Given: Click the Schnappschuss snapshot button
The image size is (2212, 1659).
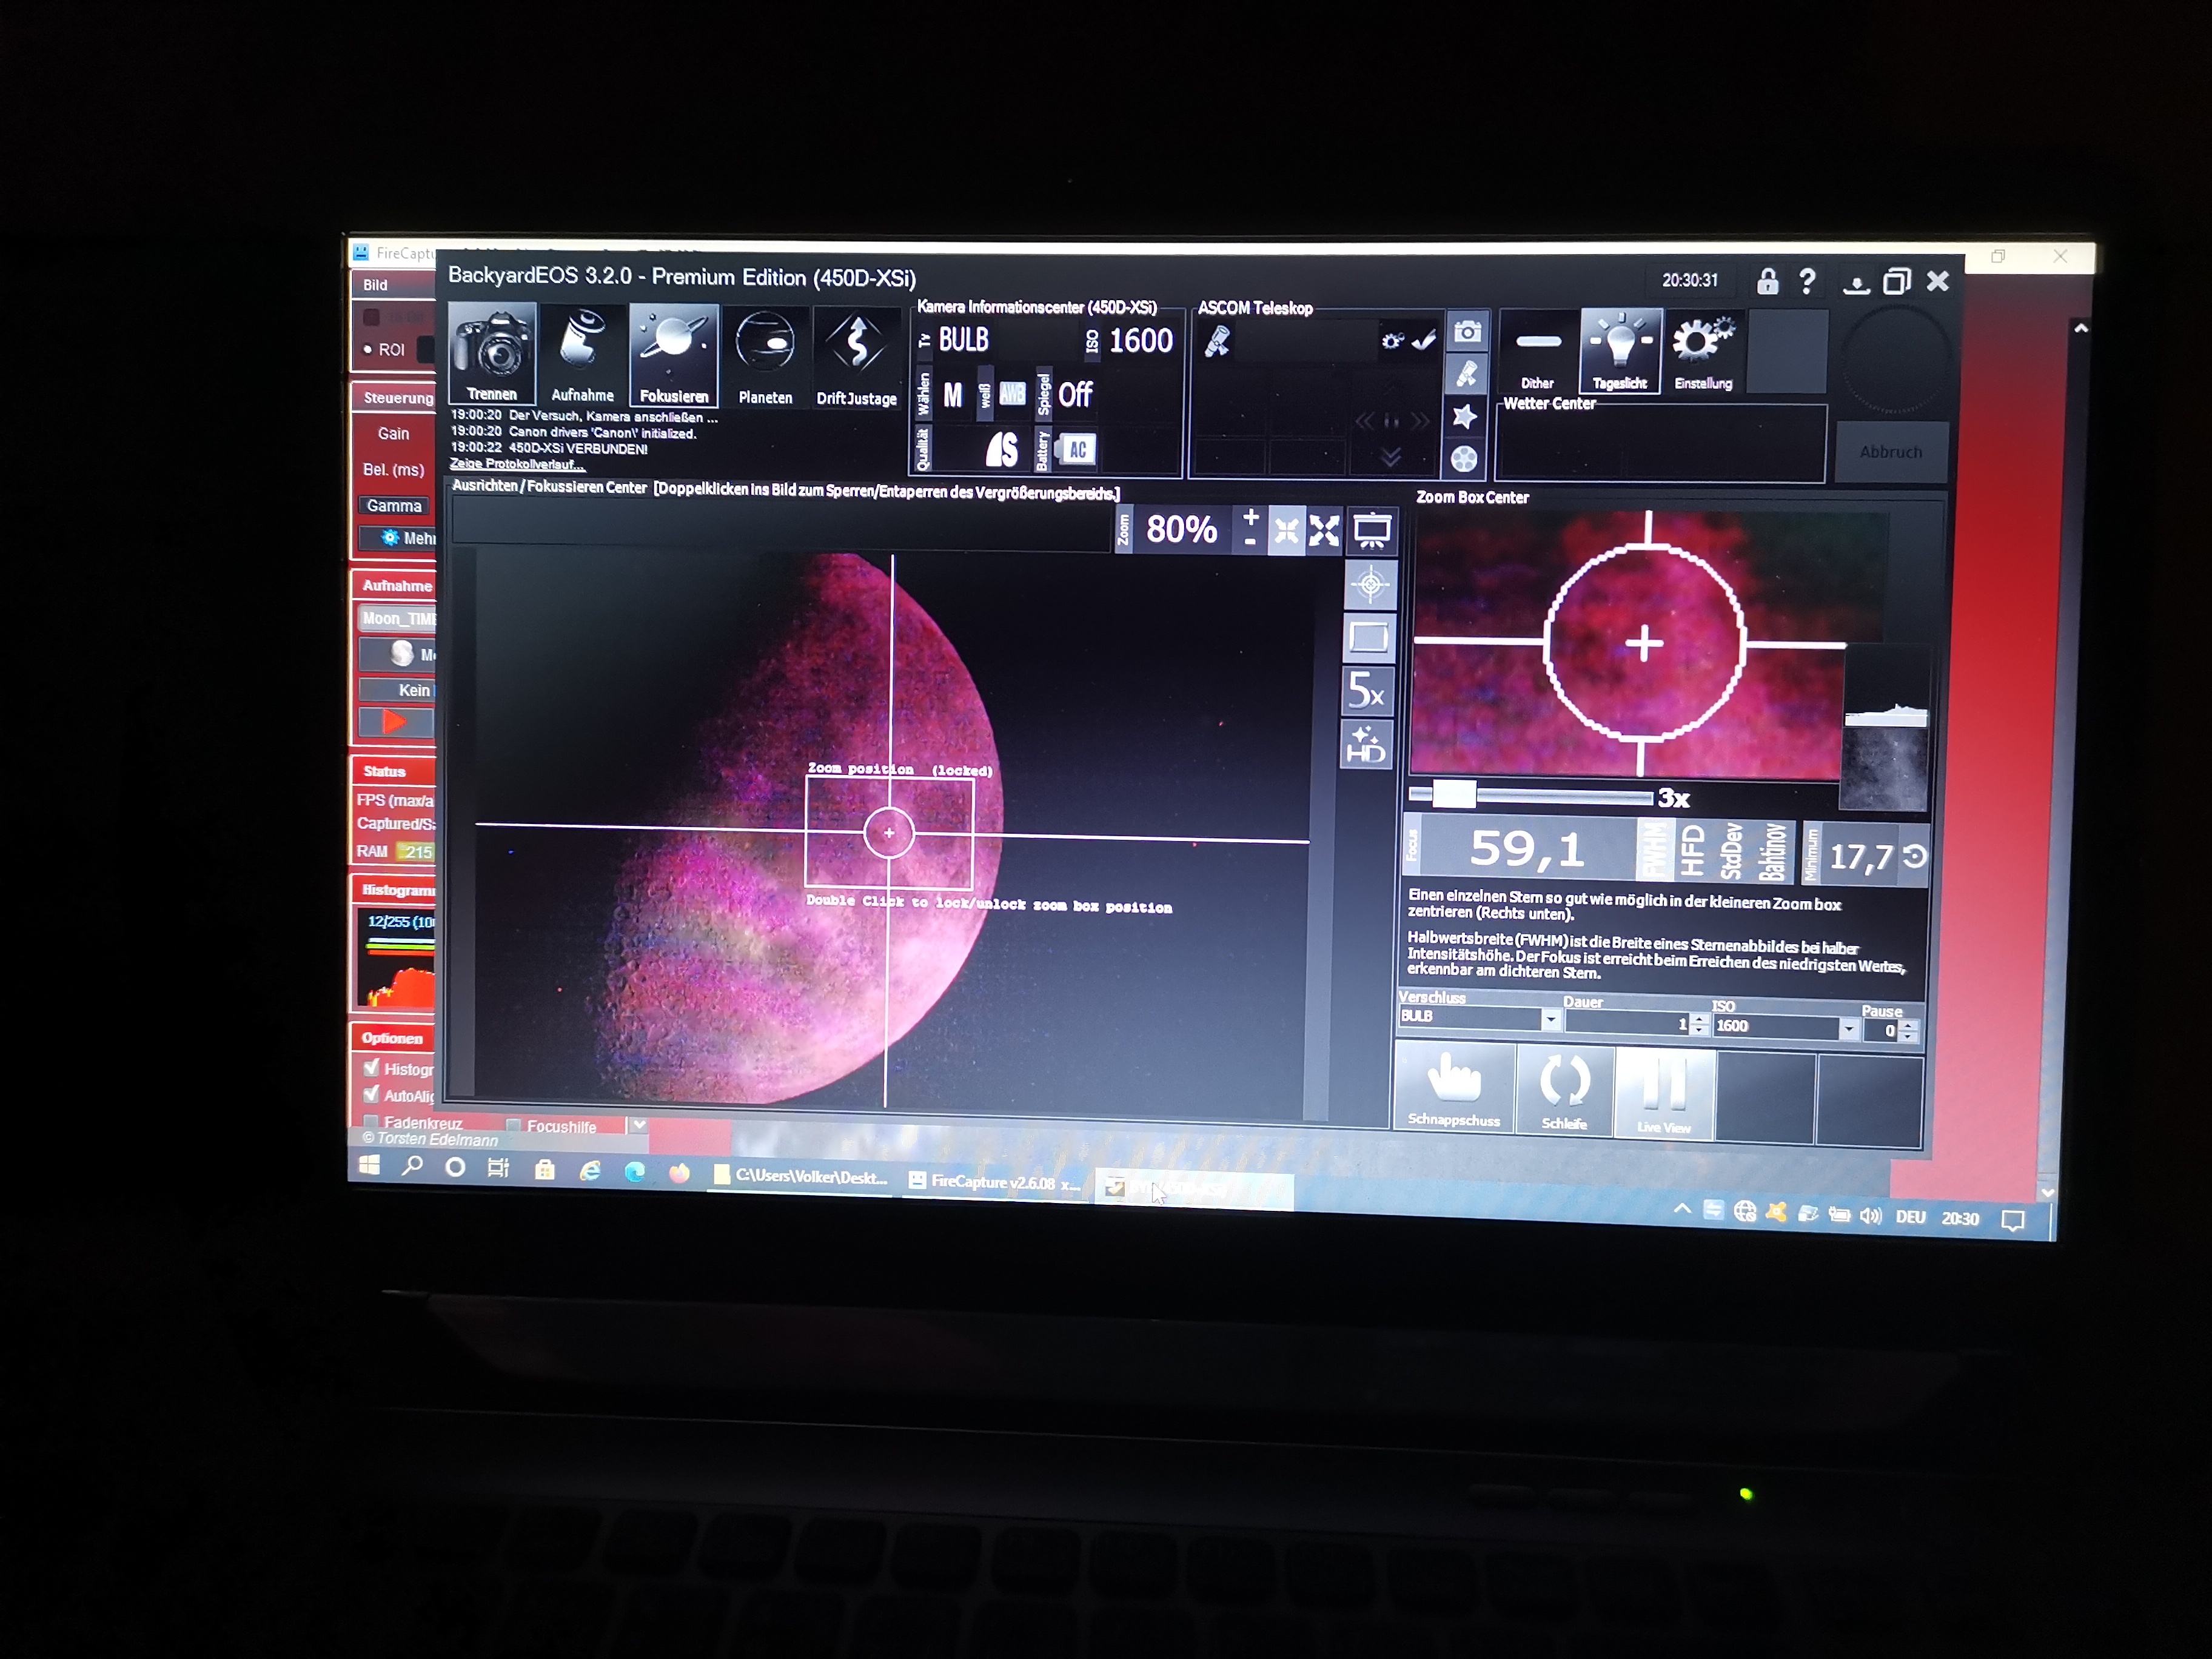Looking at the screenshot, I should [x=1454, y=1087].
